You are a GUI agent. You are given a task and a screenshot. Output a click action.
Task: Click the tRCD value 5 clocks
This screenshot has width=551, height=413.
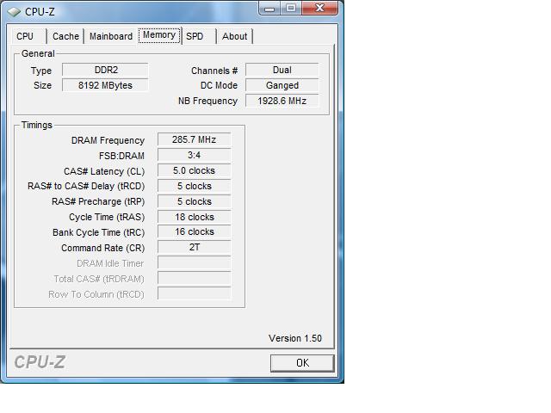pos(195,186)
